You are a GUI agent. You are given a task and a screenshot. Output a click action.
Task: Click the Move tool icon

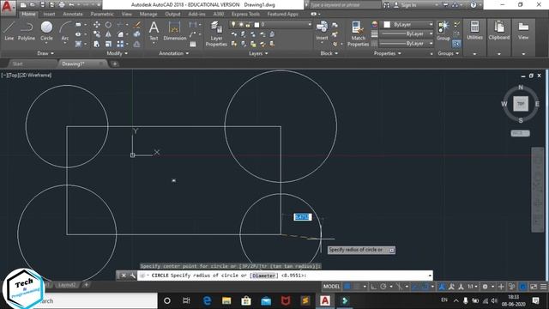point(97,25)
